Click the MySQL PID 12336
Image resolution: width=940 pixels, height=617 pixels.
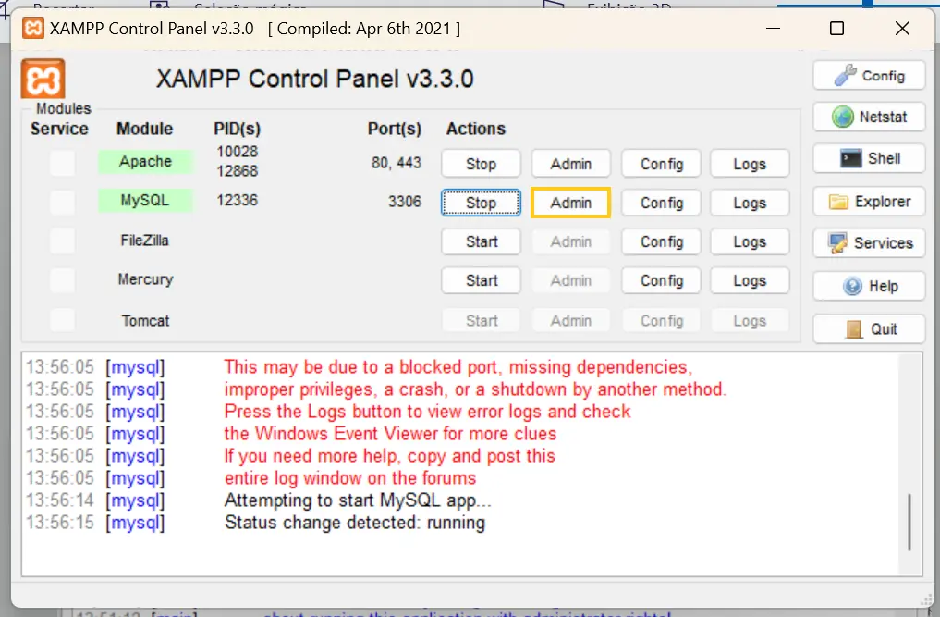237,200
